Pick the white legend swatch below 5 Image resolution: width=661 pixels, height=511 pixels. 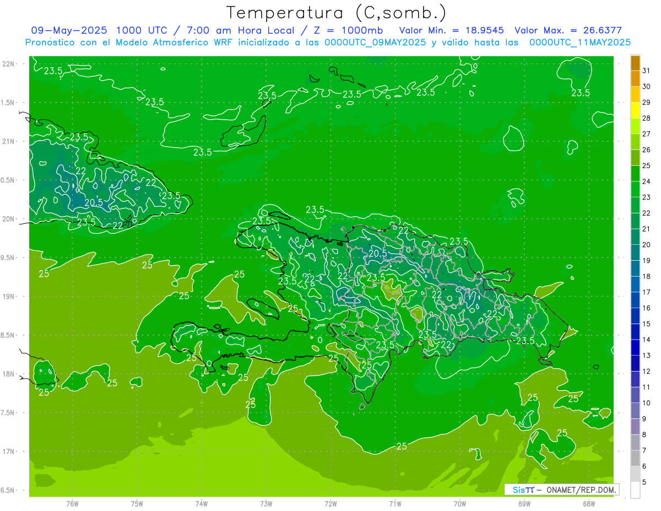(635, 490)
